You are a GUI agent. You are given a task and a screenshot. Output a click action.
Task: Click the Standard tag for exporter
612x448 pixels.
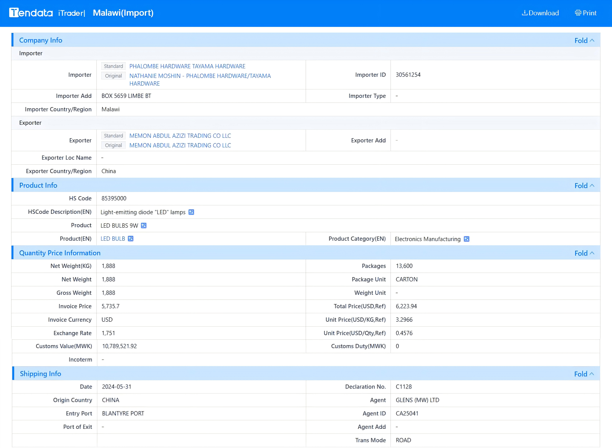pos(113,136)
